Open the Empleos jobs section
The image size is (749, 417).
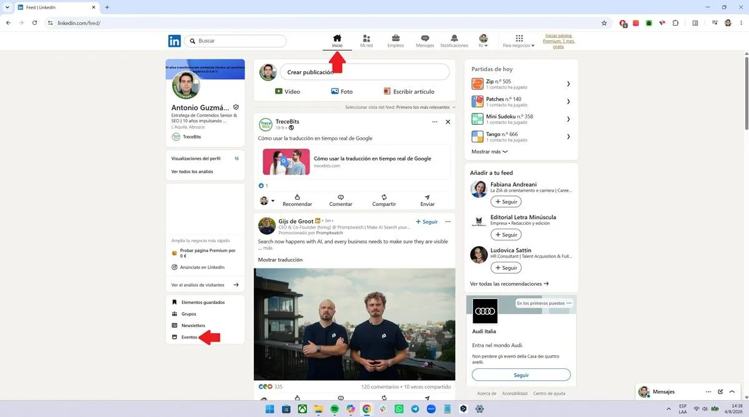pos(396,41)
